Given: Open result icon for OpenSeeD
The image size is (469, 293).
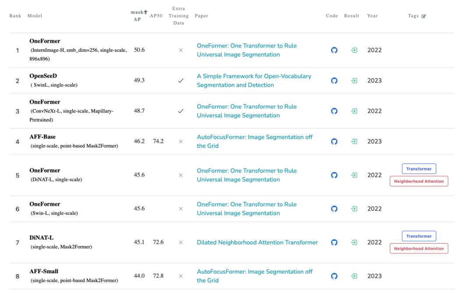Looking at the screenshot, I should [x=354, y=81].
